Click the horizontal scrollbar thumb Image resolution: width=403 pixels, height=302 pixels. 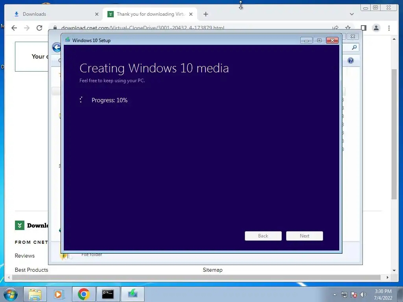(196, 277)
